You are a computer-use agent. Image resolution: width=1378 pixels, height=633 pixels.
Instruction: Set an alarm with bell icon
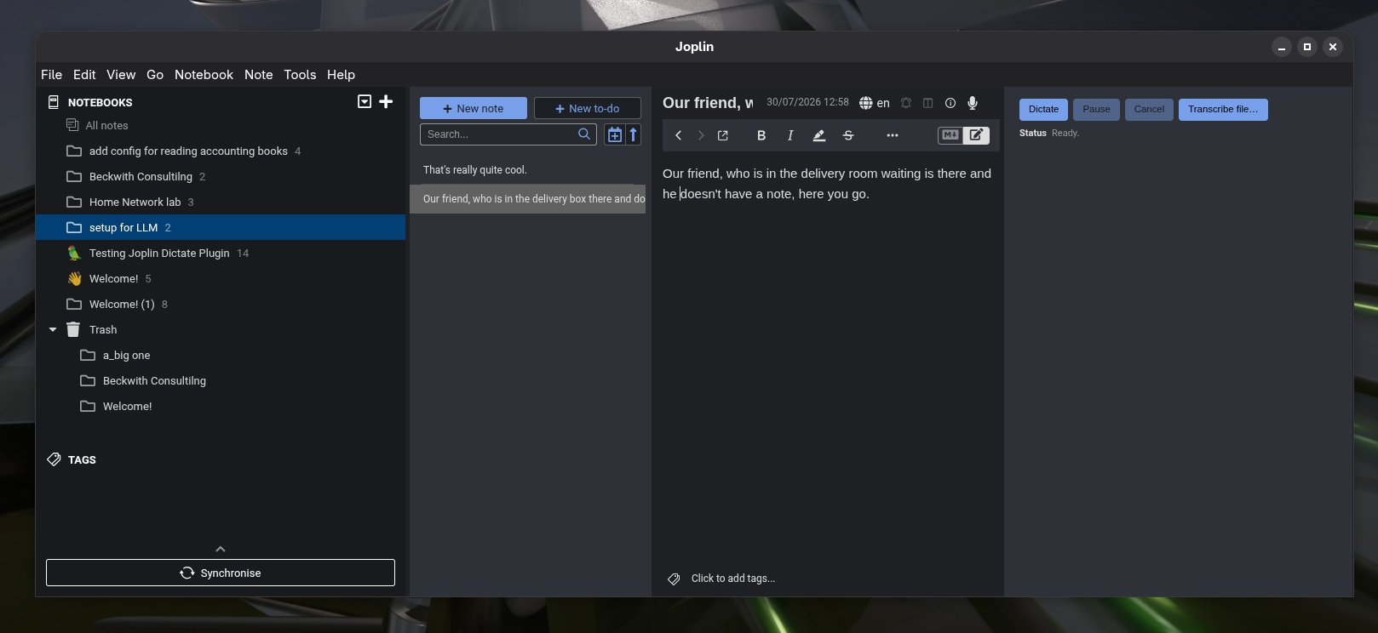click(x=906, y=103)
